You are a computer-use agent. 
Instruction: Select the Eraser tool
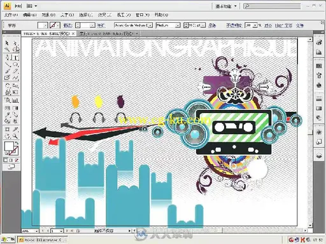click(x=15, y=78)
